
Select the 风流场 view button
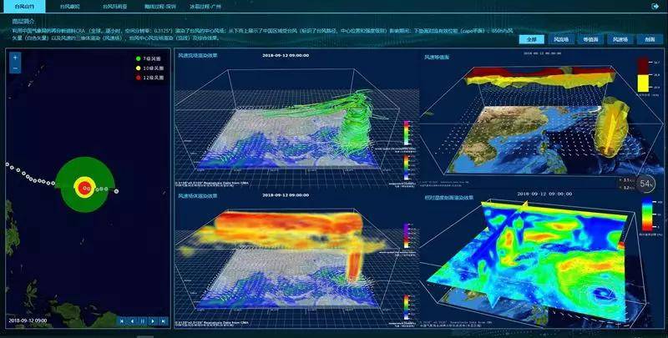pos(560,39)
